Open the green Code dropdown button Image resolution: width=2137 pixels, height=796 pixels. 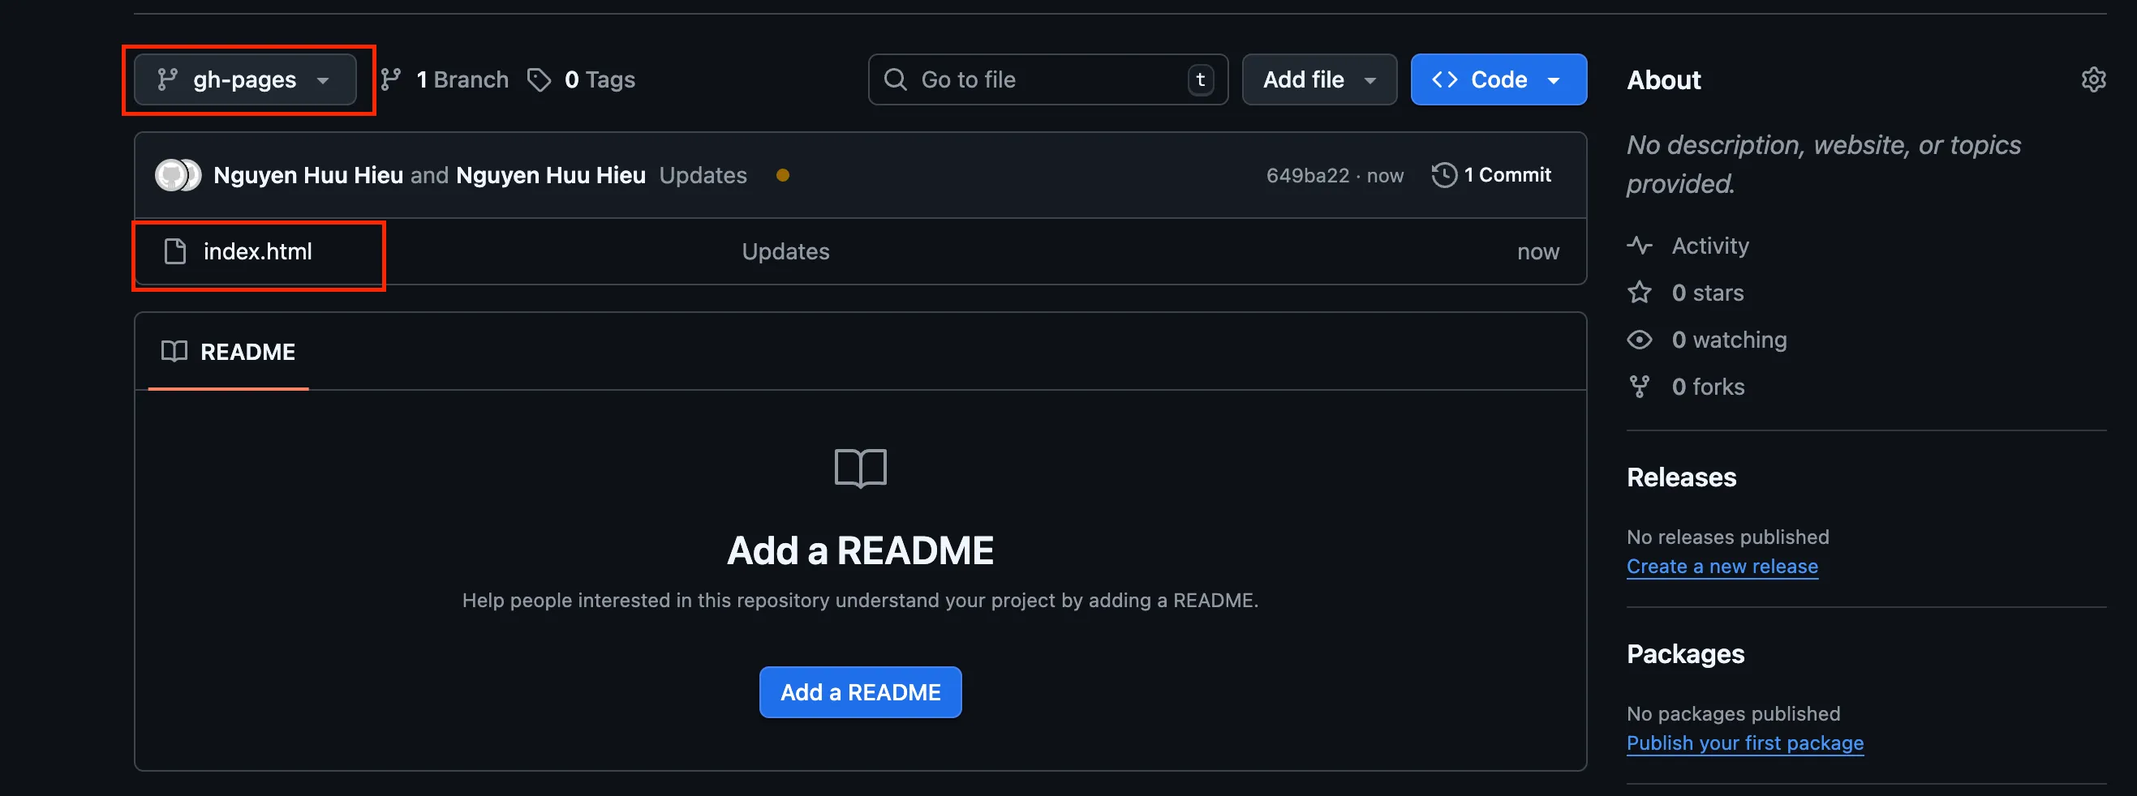(1498, 79)
